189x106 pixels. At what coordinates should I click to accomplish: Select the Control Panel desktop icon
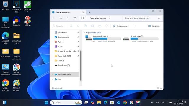pos(5,70)
